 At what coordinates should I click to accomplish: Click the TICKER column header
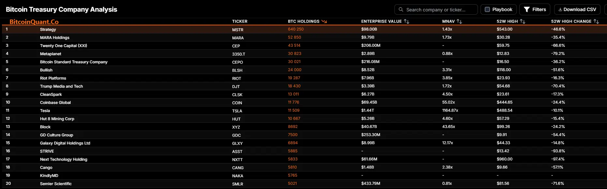[240, 21]
